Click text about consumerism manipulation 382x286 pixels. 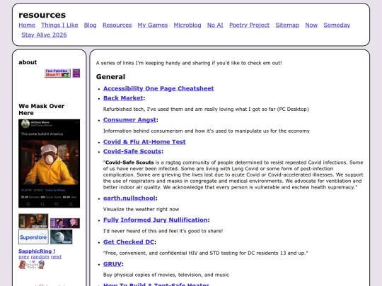tap(207, 131)
